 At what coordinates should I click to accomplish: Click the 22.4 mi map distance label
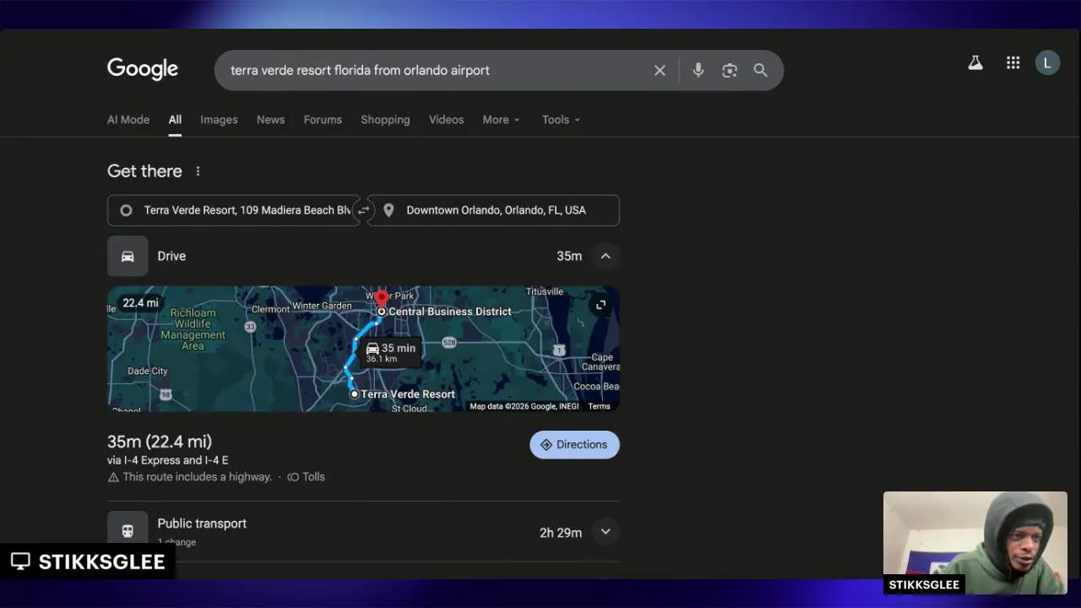coord(140,303)
